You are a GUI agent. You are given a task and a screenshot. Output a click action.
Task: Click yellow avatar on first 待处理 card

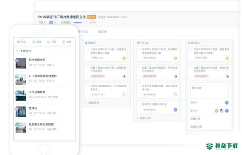click(124, 58)
